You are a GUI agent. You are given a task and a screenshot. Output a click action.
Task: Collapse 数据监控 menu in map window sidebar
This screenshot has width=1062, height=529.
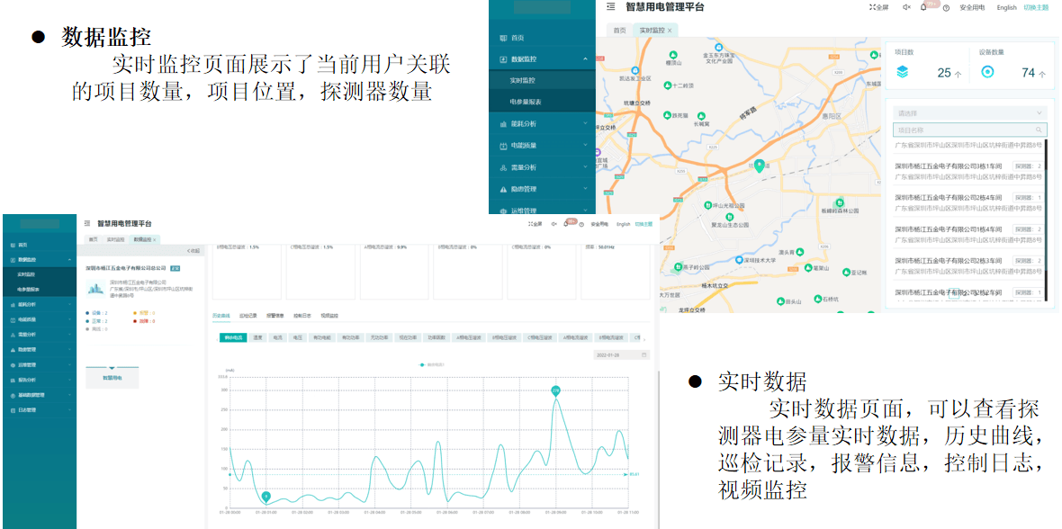[x=585, y=59]
